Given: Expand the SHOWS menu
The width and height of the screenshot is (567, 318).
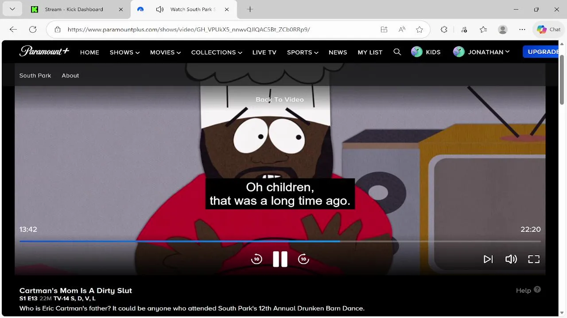Looking at the screenshot, I should (x=124, y=52).
